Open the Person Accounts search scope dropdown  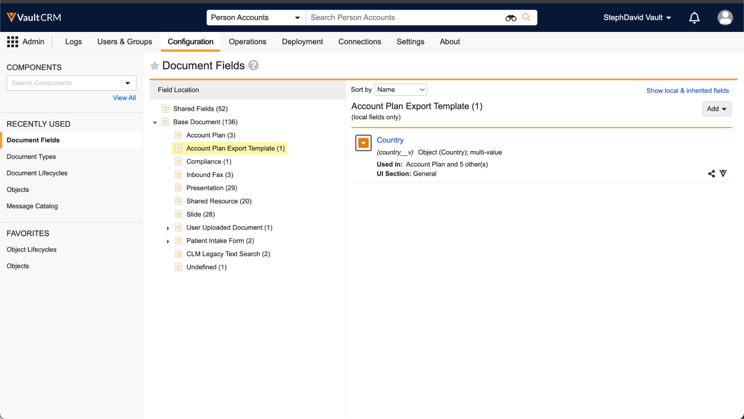[x=256, y=17]
